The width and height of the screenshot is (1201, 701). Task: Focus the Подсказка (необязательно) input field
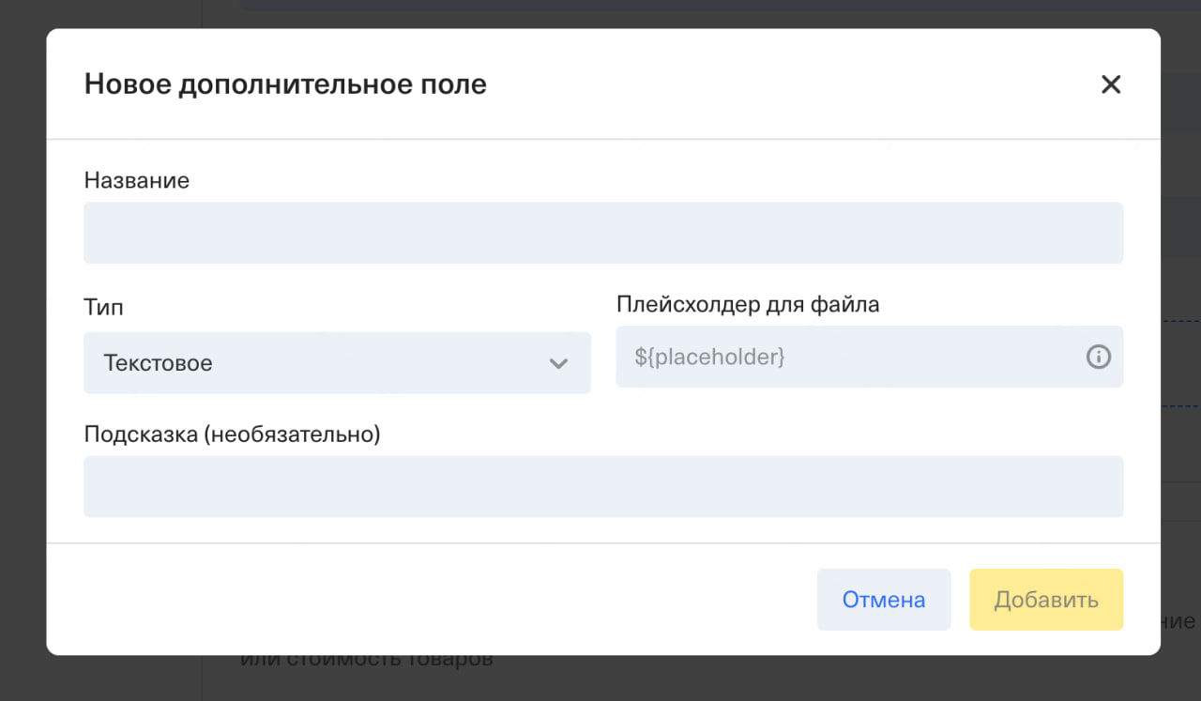(x=603, y=486)
